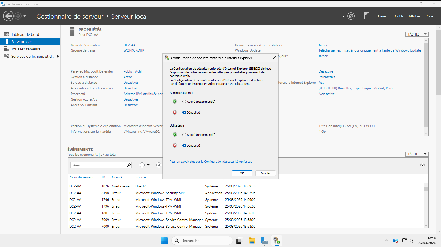Click Désactivé link for Accès SSH distant
Screen dimensions: 441x247
[131, 105]
